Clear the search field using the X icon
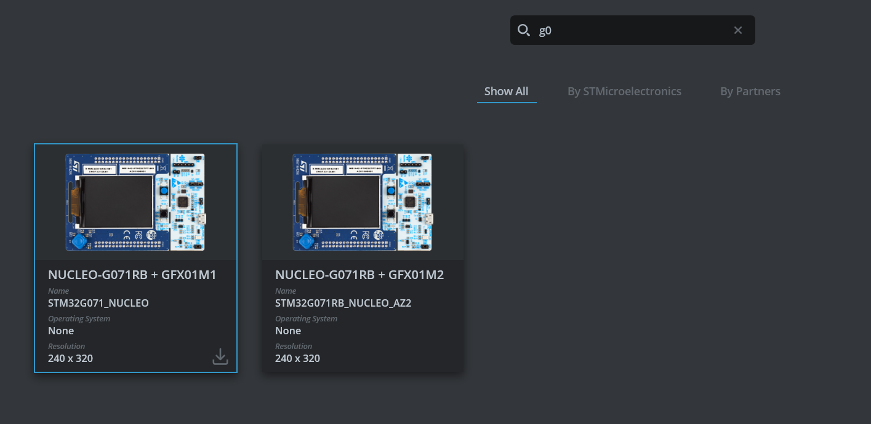871x424 pixels. click(737, 29)
